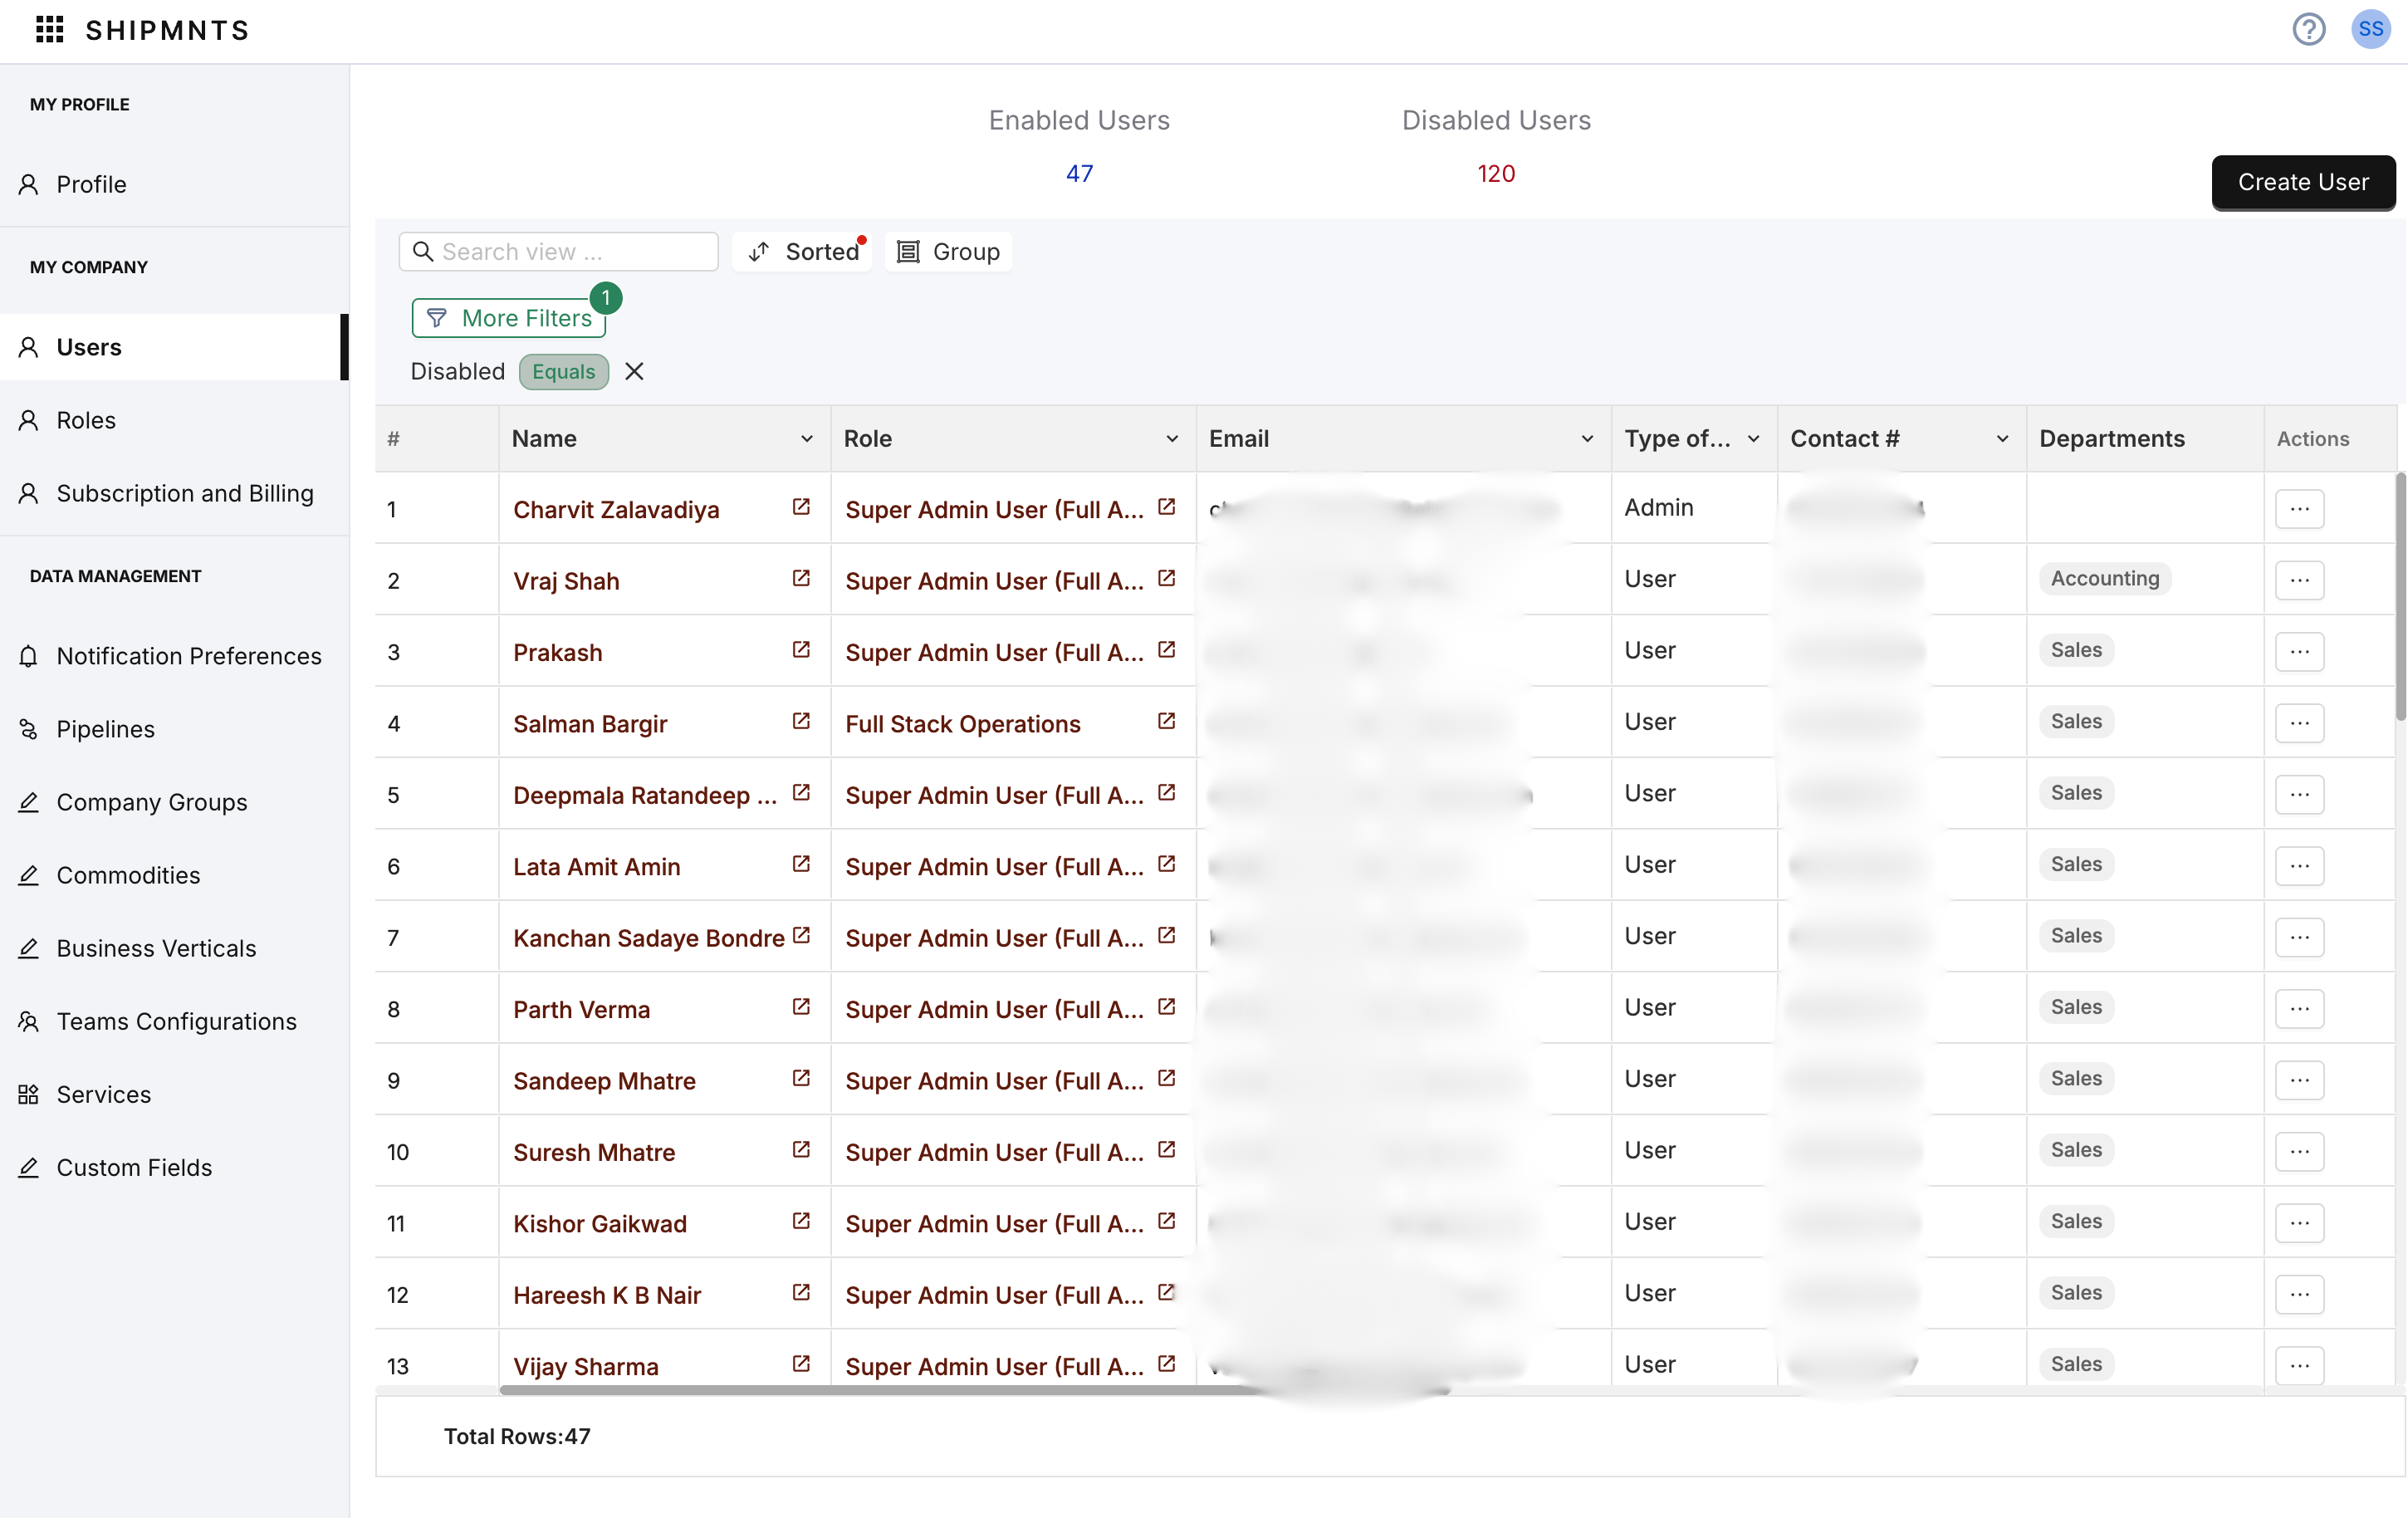Click Total Rows:47 footer text
The width and height of the screenshot is (2408, 1518).
(x=517, y=1436)
